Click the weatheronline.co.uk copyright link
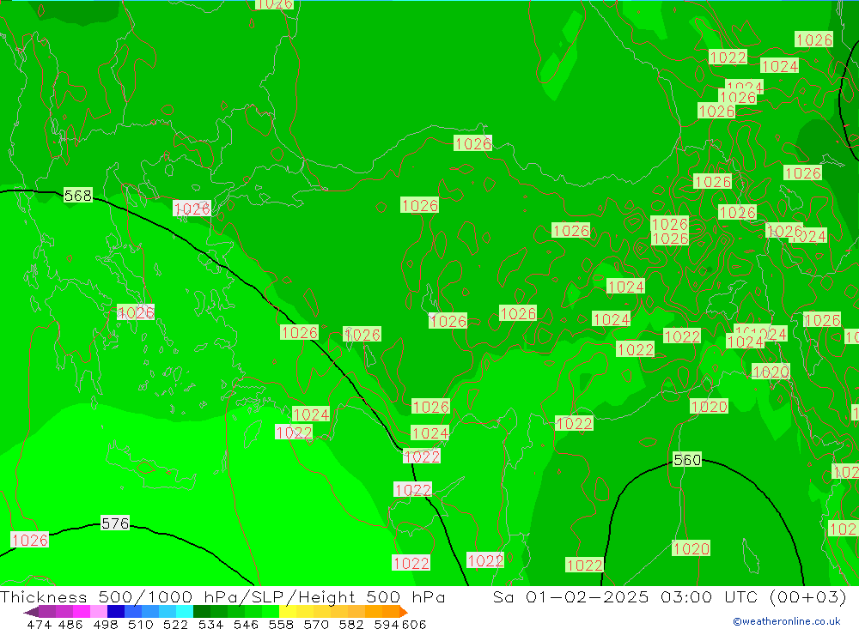 786,621
